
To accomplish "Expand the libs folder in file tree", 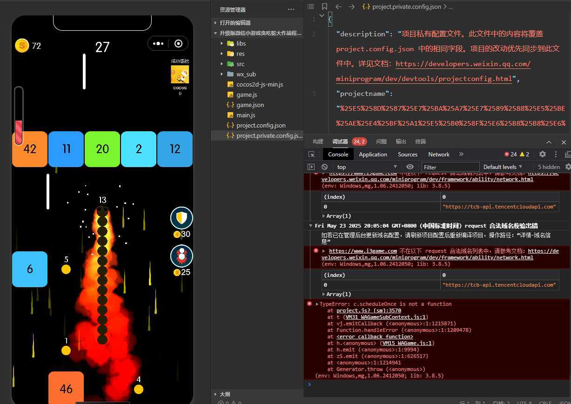I will (x=222, y=44).
